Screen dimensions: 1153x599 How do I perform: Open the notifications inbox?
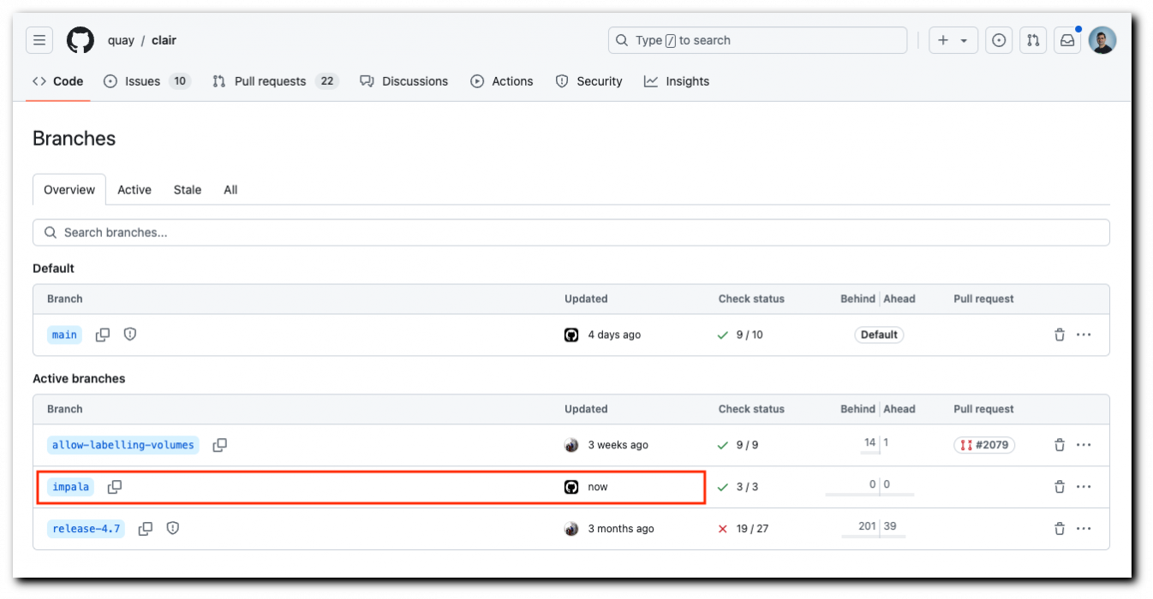1067,40
